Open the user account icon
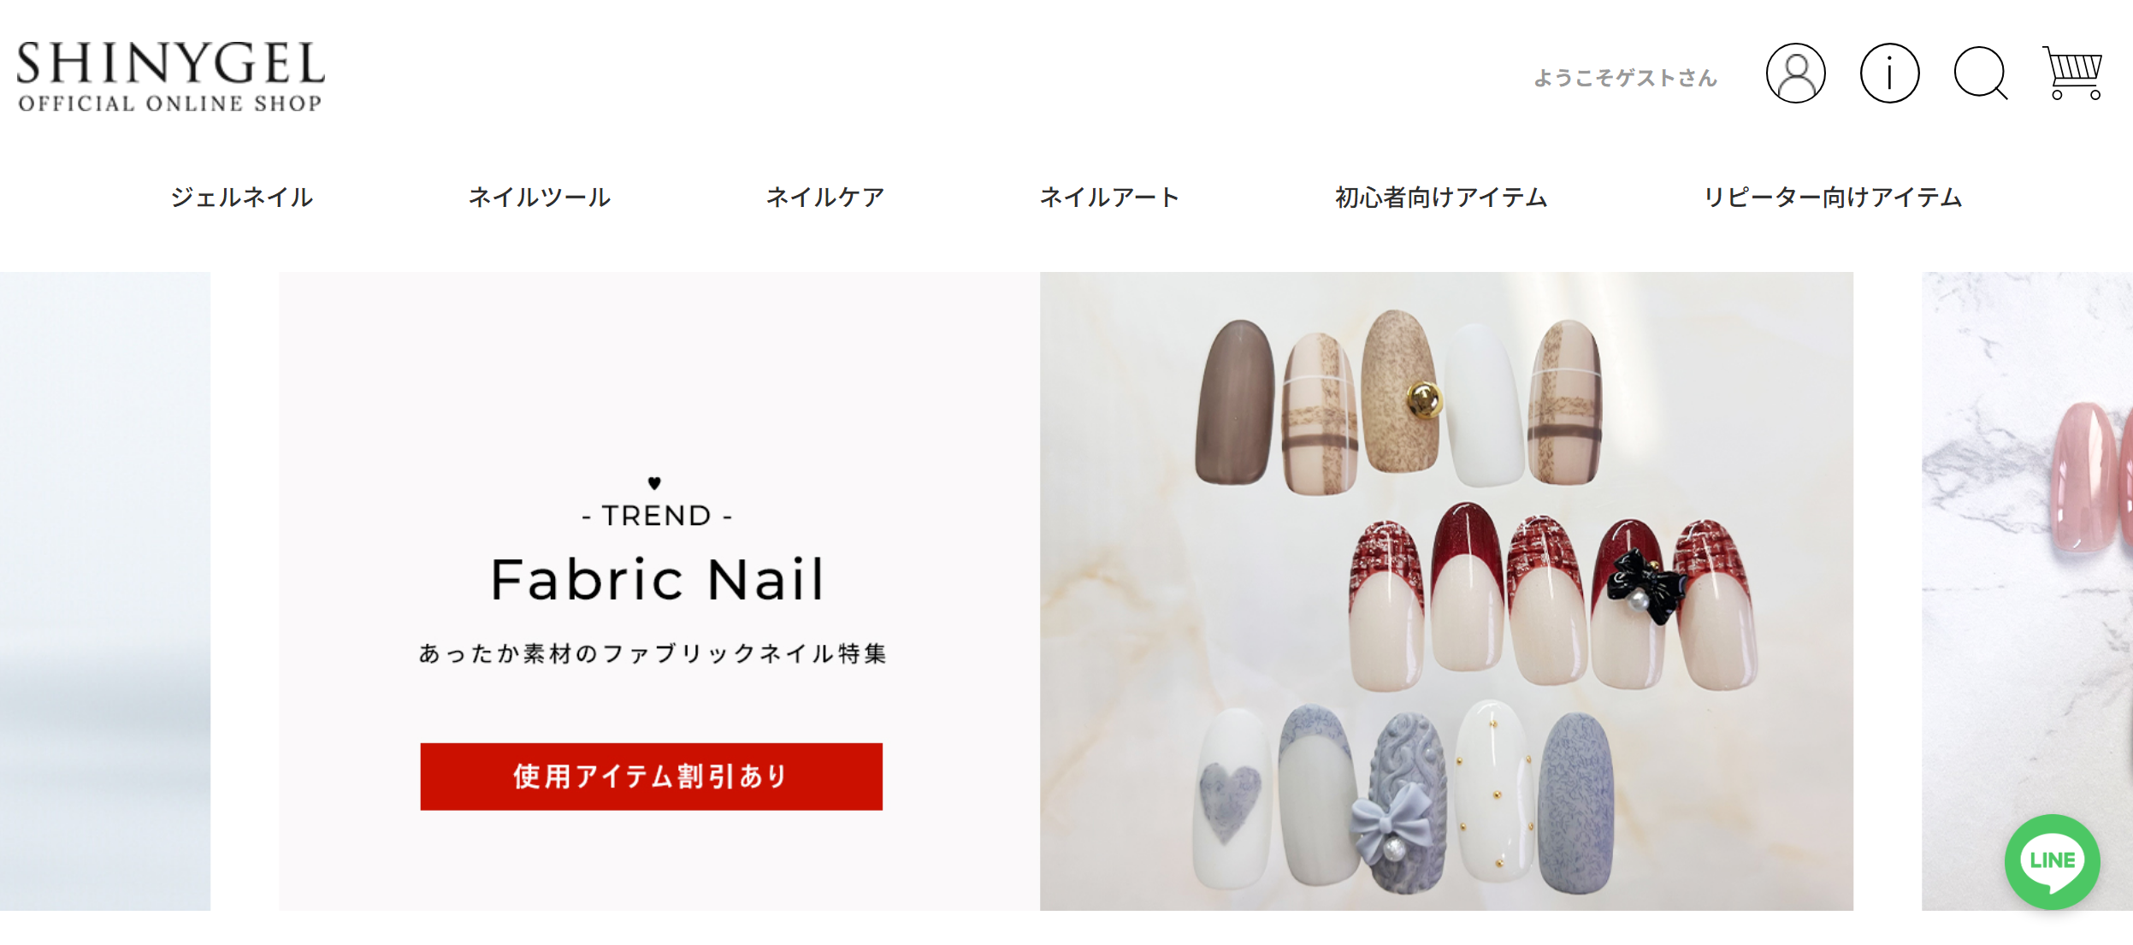The width and height of the screenshot is (2133, 945). click(1795, 74)
